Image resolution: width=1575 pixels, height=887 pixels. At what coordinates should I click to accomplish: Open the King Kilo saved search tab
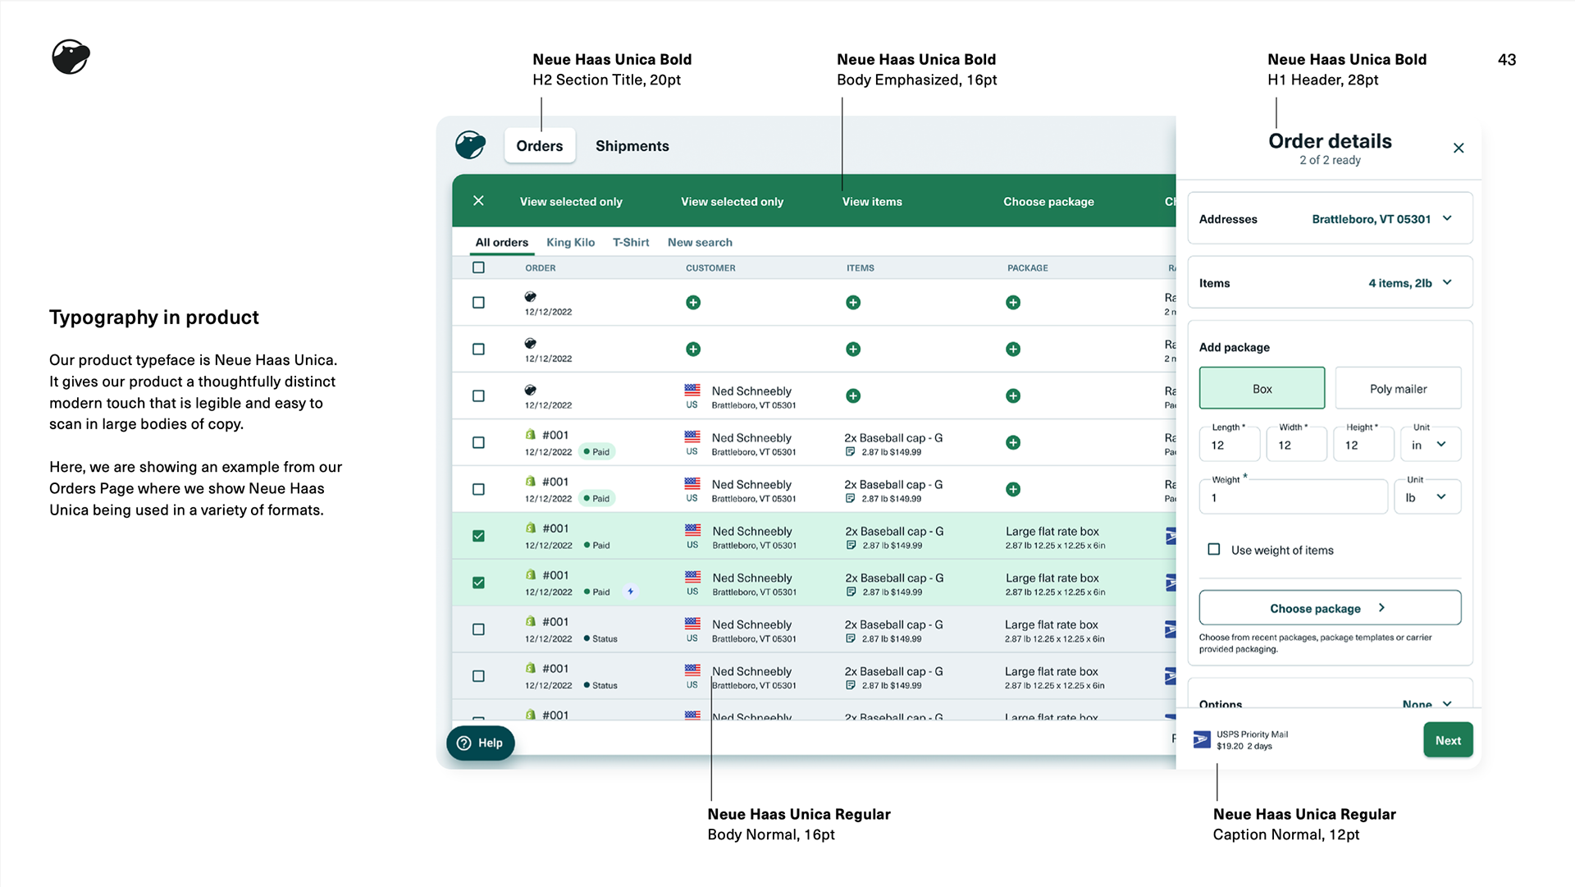coord(570,243)
